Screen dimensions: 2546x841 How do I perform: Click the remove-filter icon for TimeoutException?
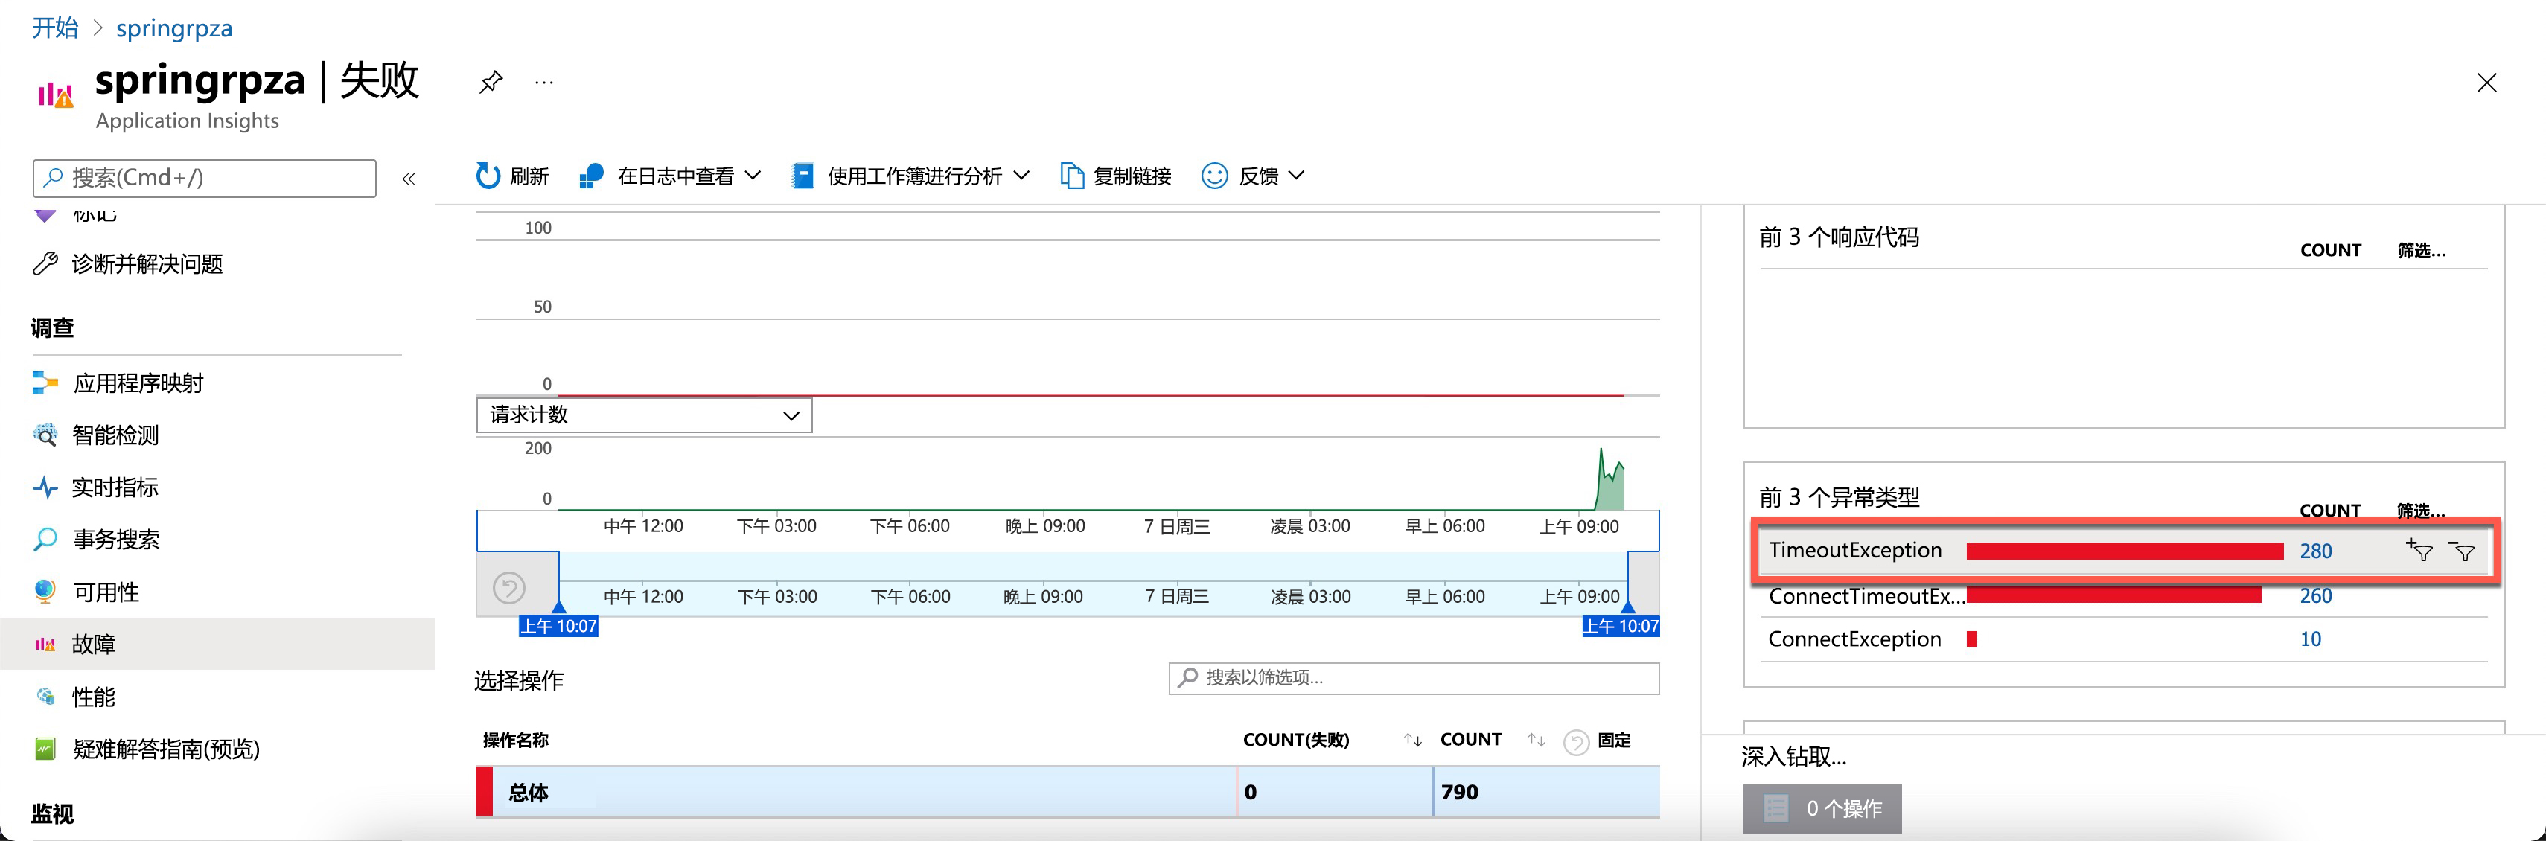pos(2462,551)
